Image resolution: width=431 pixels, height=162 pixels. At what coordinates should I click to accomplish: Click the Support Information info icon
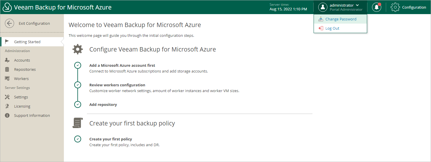[8, 115]
